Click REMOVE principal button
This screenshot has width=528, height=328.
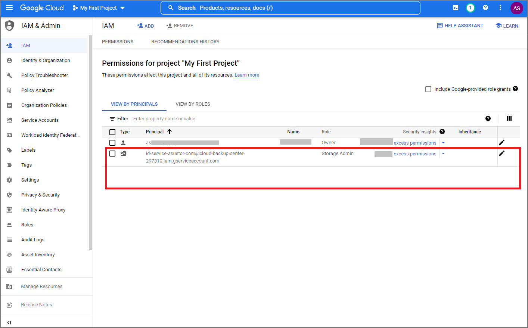point(180,26)
